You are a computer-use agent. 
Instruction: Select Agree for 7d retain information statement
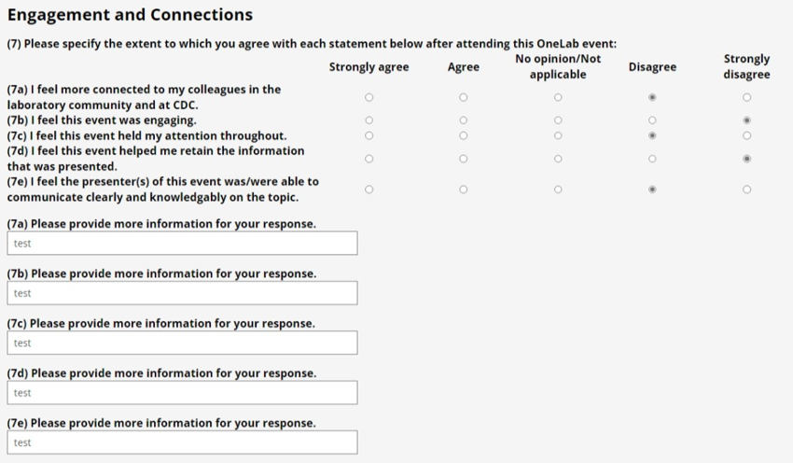tap(464, 159)
